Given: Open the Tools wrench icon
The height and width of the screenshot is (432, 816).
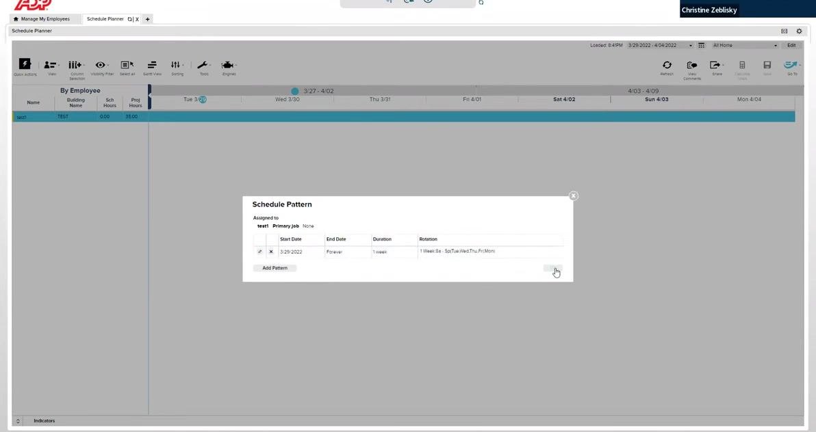Looking at the screenshot, I should [203, 65].
